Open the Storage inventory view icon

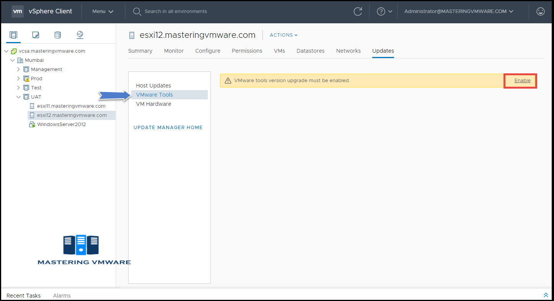(57, 35)
